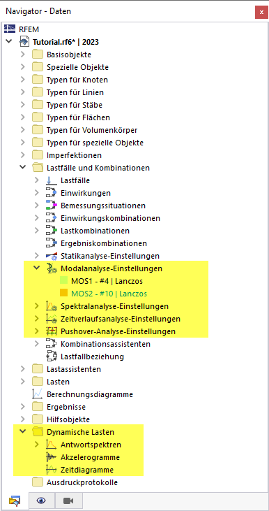269x511 pixels.
Task: Click the Modalanalyse-Einstellungen icon
Action: tap(52, 268)
